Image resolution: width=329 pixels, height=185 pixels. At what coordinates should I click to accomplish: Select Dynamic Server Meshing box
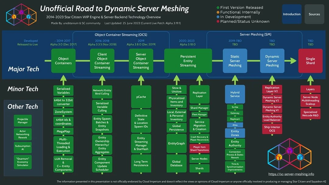tap(272, 61)
